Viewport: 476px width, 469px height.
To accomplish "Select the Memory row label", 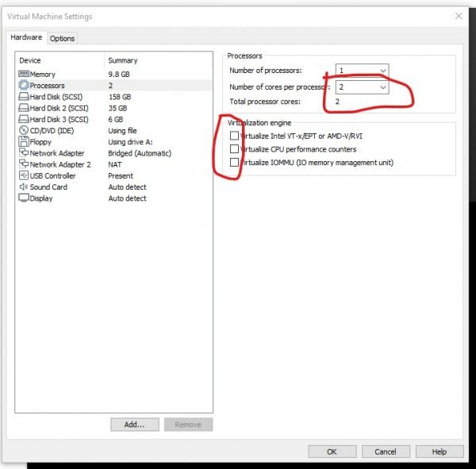I will (x=43, y=74).
